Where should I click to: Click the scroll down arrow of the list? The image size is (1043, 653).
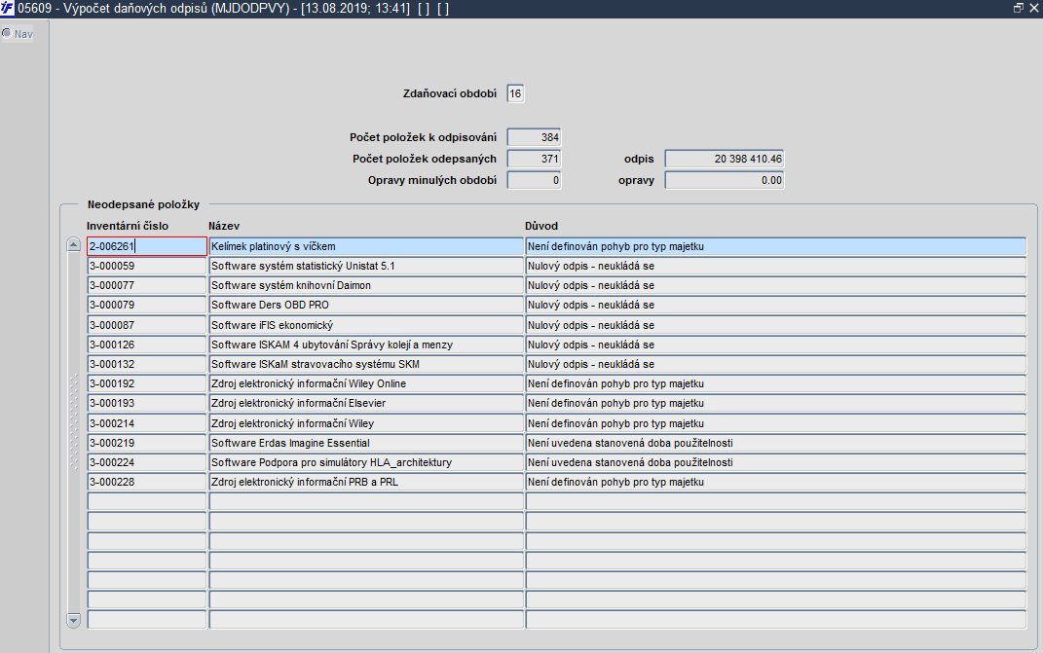click(x=74, y=620)
